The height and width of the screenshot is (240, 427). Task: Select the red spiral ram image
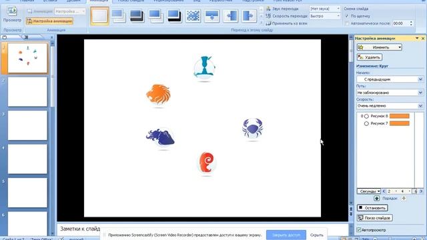207,163
